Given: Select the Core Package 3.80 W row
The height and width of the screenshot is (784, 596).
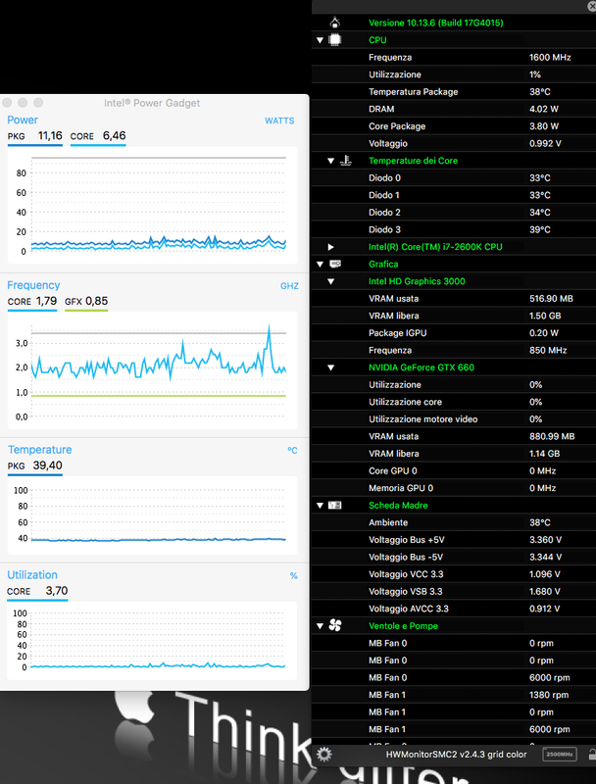Looking at the screenshot, I should [x=454, y=126].
